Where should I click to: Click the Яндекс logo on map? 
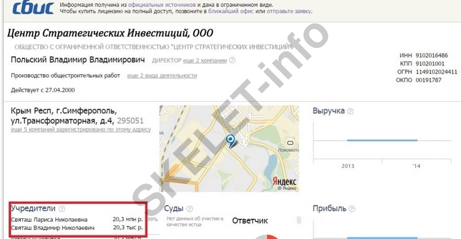click(284, 181)
